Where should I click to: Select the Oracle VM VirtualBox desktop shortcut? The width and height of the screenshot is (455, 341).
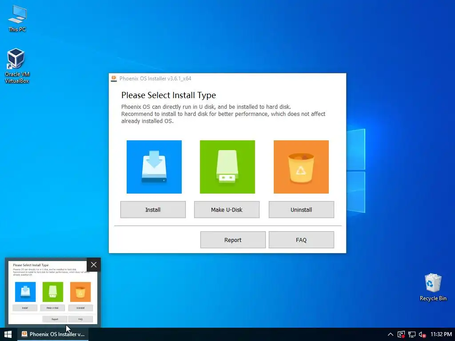[17, 66]
